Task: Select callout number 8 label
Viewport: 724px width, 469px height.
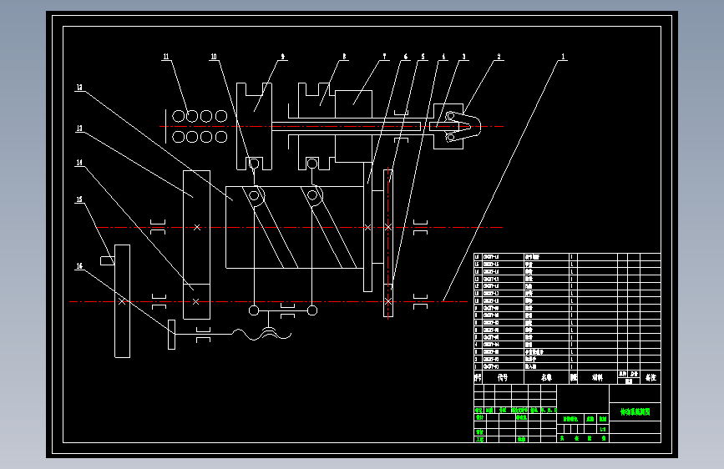Action: (344, 56)
